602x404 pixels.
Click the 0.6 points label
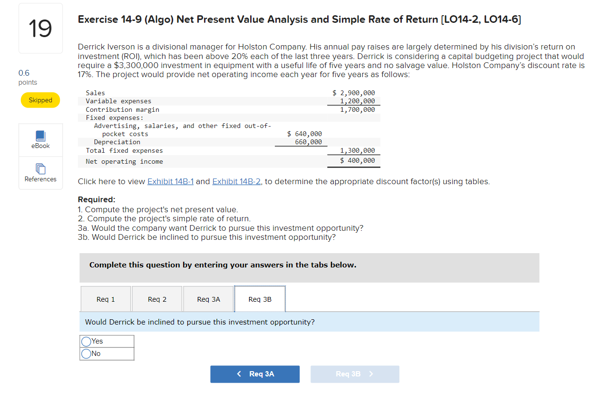pos(28,78)
